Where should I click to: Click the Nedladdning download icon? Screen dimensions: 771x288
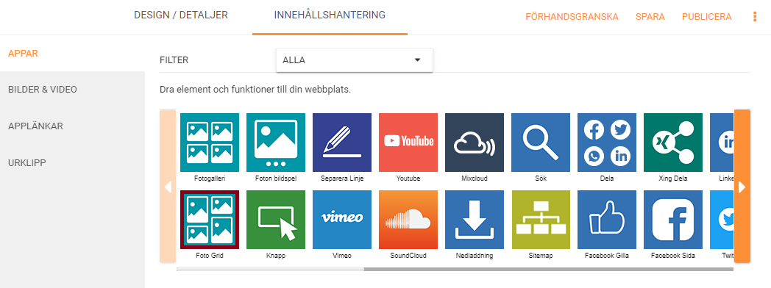[x=475, y=220]
